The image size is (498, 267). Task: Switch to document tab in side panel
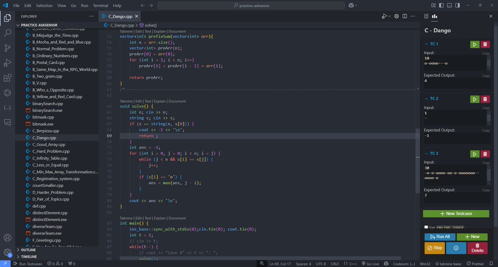tap(426, 16)
